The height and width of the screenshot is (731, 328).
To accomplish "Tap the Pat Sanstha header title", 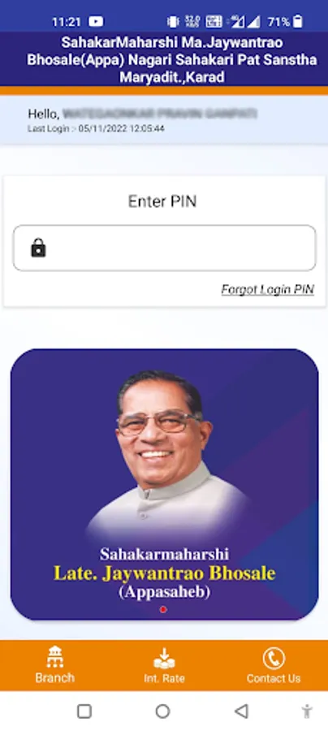I will coord(171,59).
